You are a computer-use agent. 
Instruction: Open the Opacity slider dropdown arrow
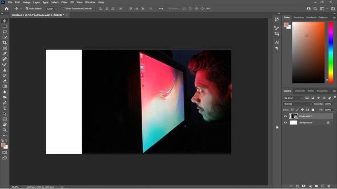(334, 104)
